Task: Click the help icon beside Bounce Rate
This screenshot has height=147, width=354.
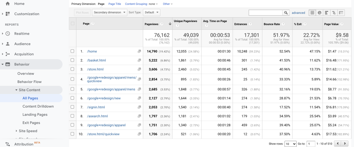Action: pyautogui.click(x=283, y=24)
